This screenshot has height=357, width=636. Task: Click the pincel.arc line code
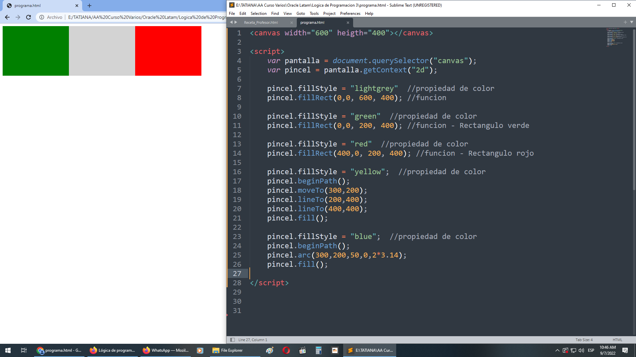(337, 255)
